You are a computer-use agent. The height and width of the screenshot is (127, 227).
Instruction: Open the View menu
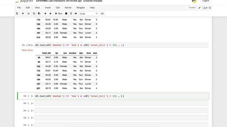tap(37, 8)
